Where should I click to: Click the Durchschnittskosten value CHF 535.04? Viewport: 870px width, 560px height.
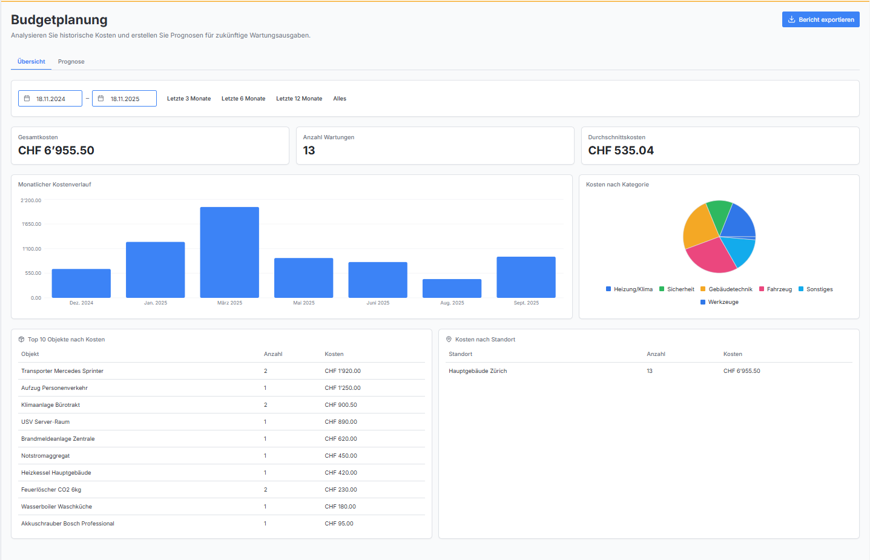621,150
